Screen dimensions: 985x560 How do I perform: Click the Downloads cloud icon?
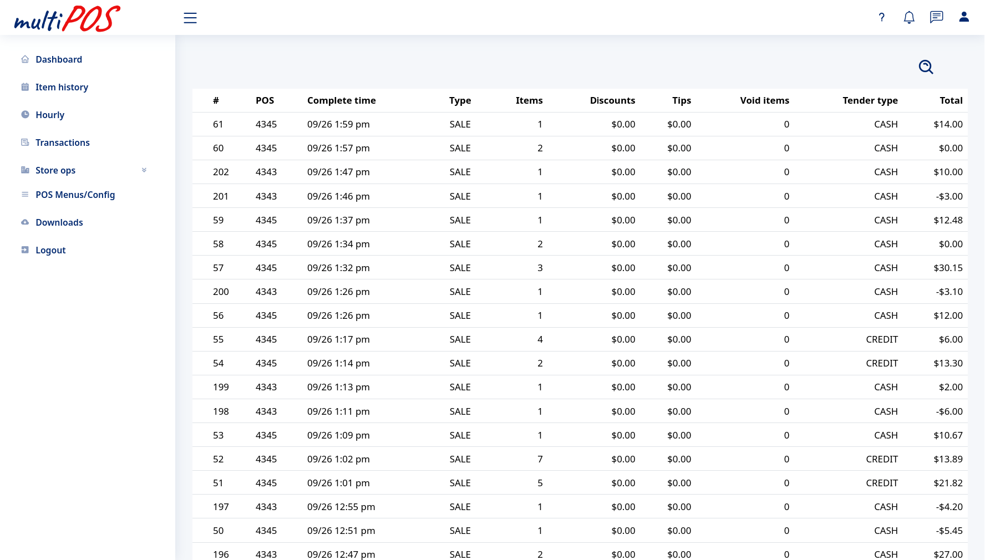pyautogui.click(x=25, y=222)
